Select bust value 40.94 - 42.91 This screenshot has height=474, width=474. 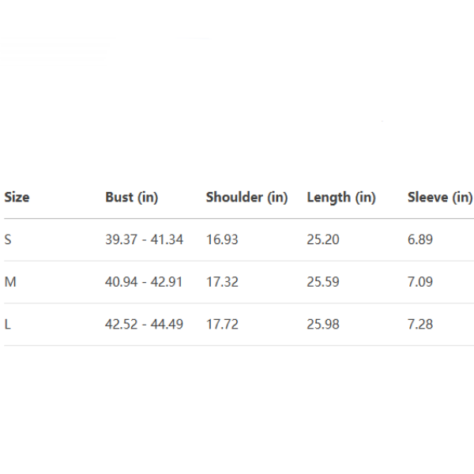coord(144,281)
